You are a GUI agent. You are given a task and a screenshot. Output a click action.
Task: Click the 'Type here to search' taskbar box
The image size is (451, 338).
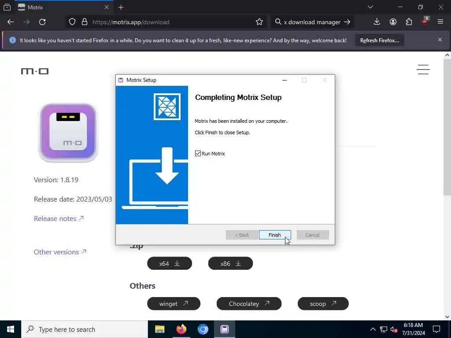(85, 329)
